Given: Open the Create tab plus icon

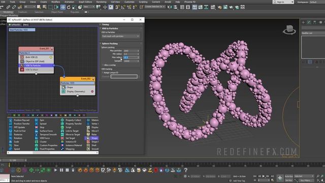Looking at the screenshot, I should pyautogui.click(x=303, y=22).
